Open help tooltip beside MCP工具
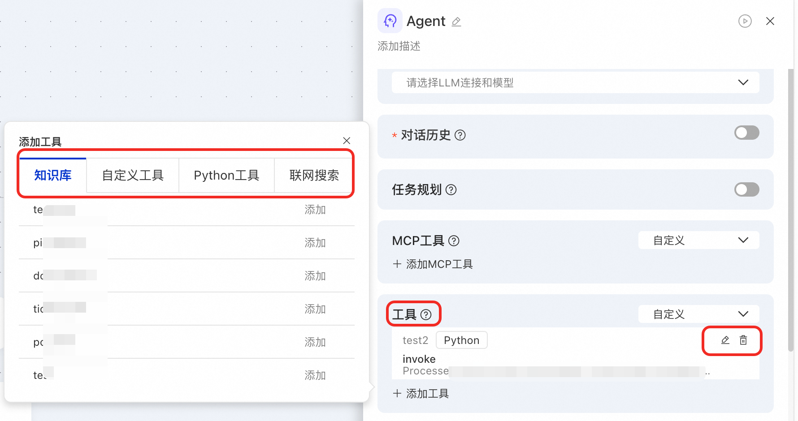The width and height of the screenshot is (798, 421). pyautogui.click(x=454, y=241)
